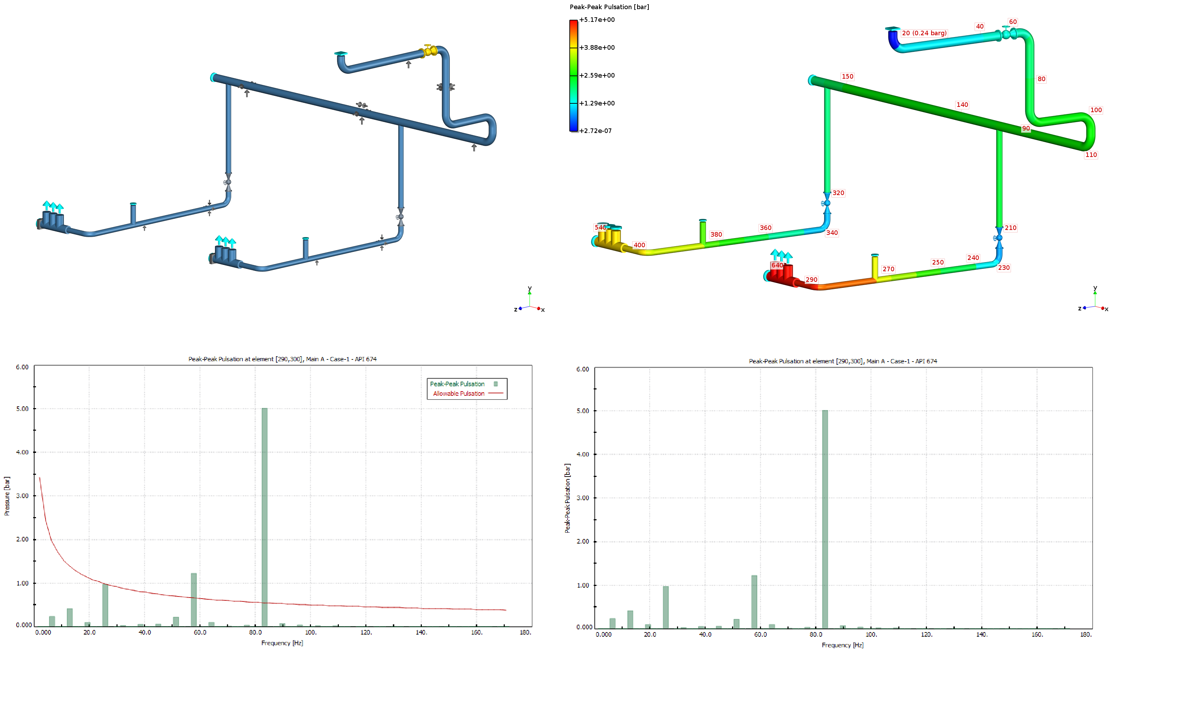Screen dimensions: 1186x721
Task: Select node label 150
Action: click(x=847, y=77)
